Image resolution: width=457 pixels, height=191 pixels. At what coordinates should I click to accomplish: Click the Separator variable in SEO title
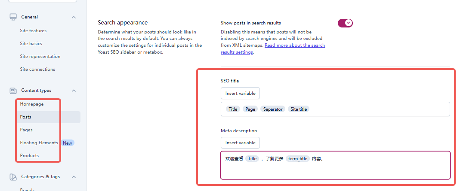click(x=273, y=109)
